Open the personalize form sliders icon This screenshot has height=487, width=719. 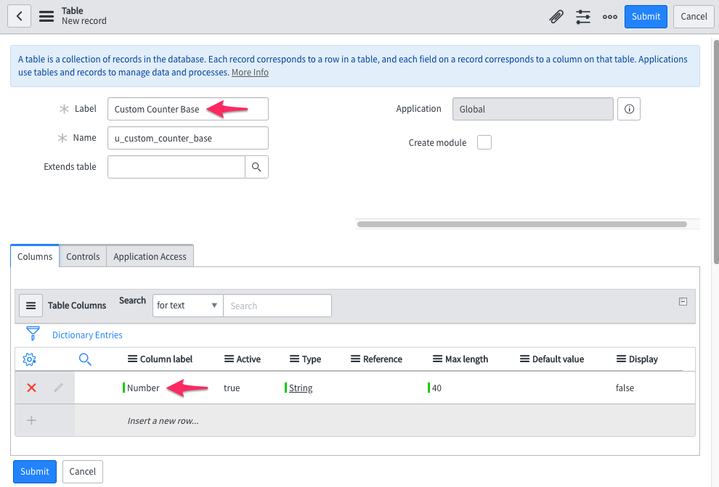click(x=582, y=16)
